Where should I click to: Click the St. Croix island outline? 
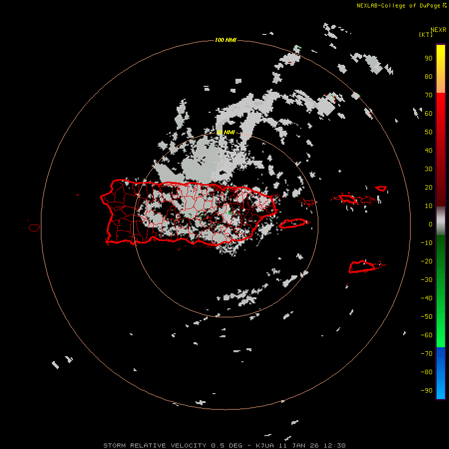pos(362,267)
